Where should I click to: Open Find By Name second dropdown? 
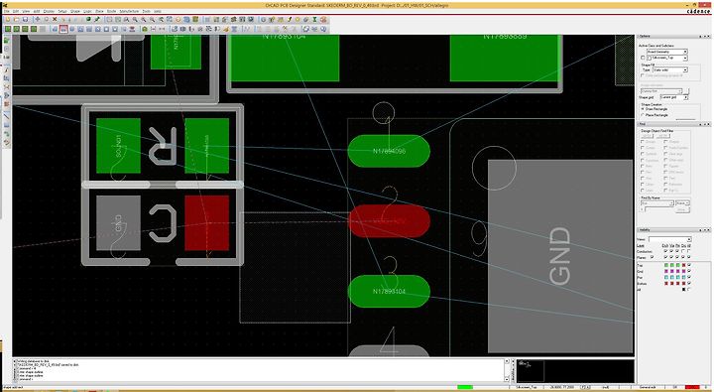pyautogui.click(x=682, y=203)
